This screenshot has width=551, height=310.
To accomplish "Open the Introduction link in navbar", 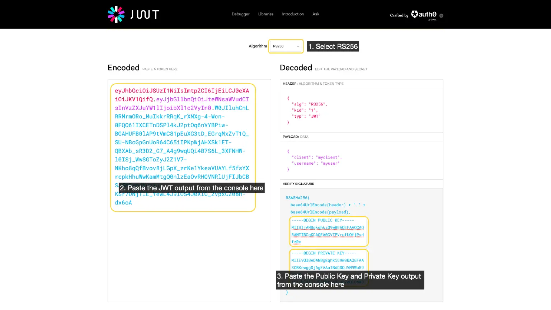I will 293,14.
